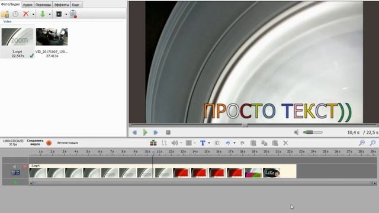Open the undo history dropdown arrow
This screenshot has height=213, width=379.
235,143
